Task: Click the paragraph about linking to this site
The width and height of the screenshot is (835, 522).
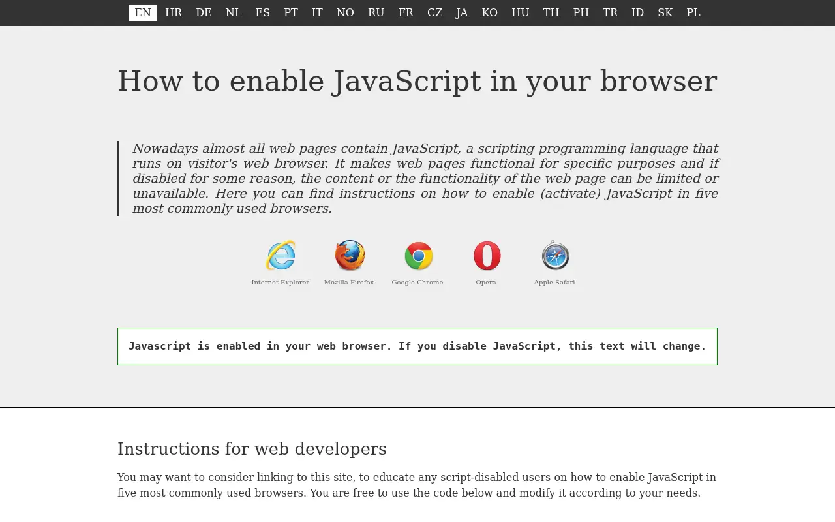Action: [x=417, y=485]
